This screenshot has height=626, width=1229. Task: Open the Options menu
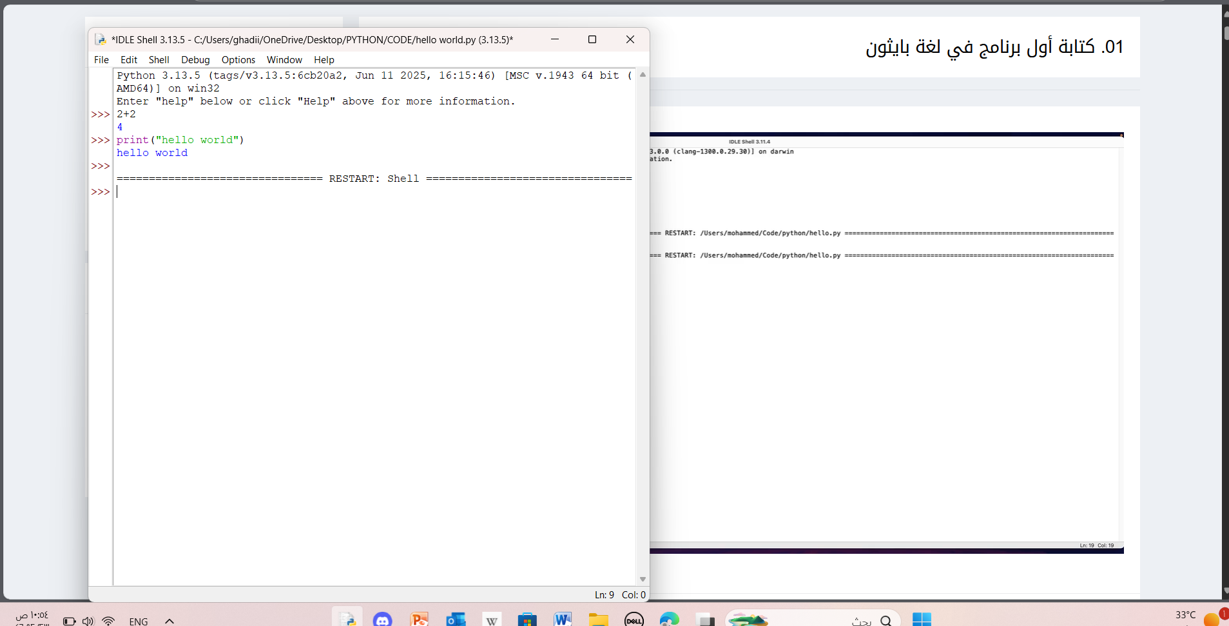238,60
